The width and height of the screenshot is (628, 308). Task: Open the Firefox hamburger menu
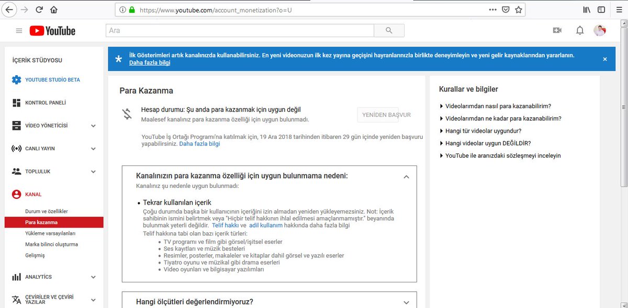coord(618,9)
